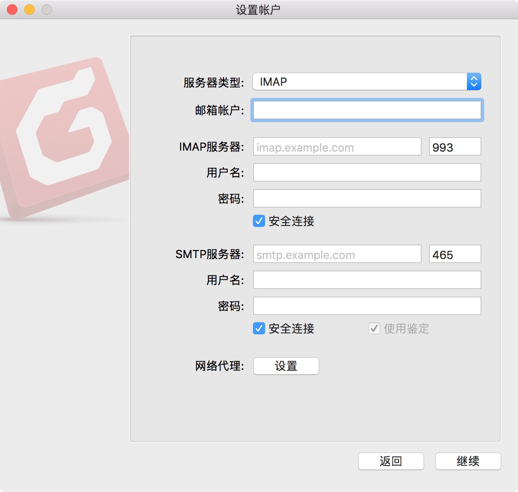Click the 返回 button
This screenshot has width=518, height=492.
click(391, 461)
